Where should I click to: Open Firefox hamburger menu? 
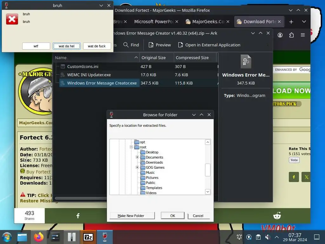303,35
